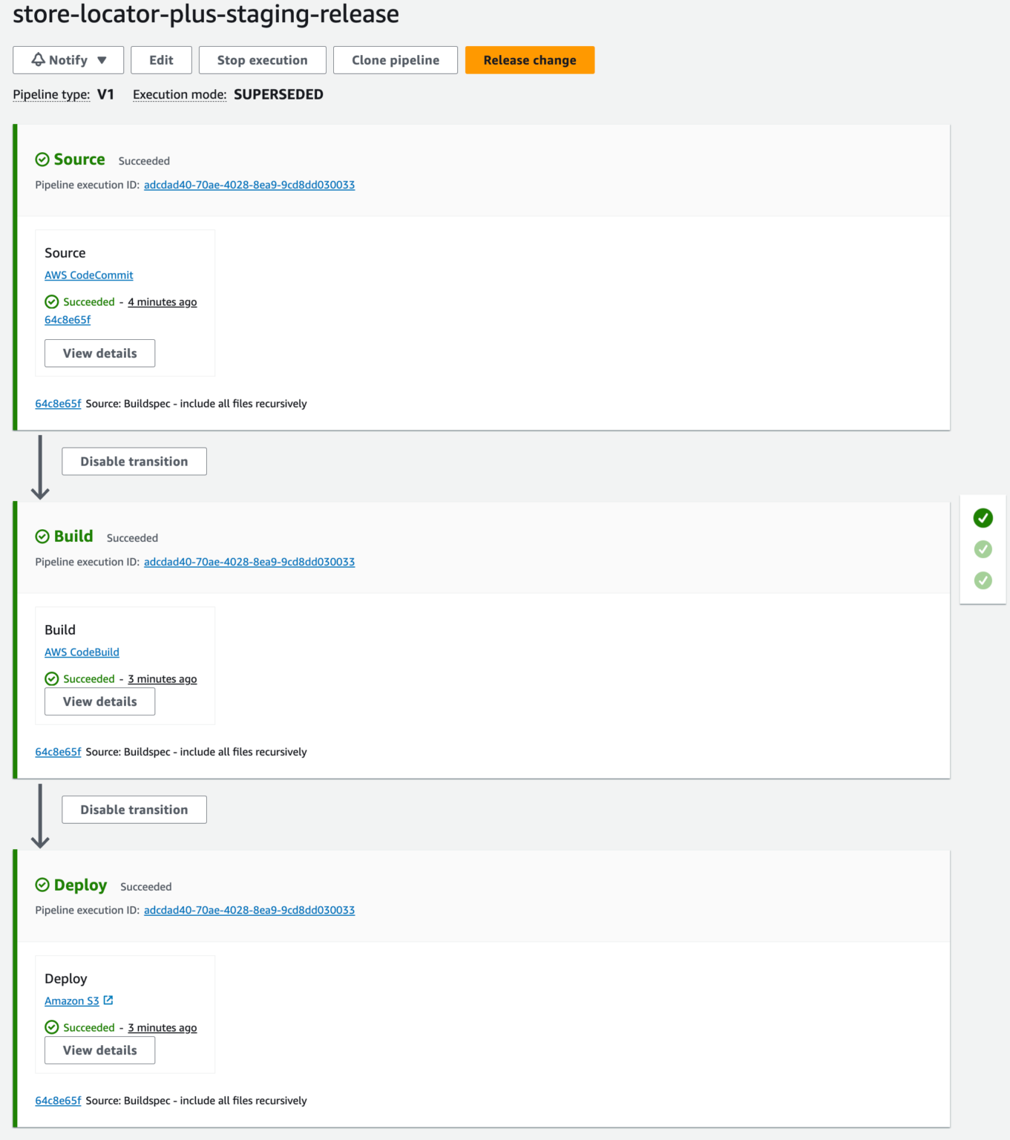Click the Notify bell icon
Viewport: 1010px width, 1140px height.
[x=37, y=60]
